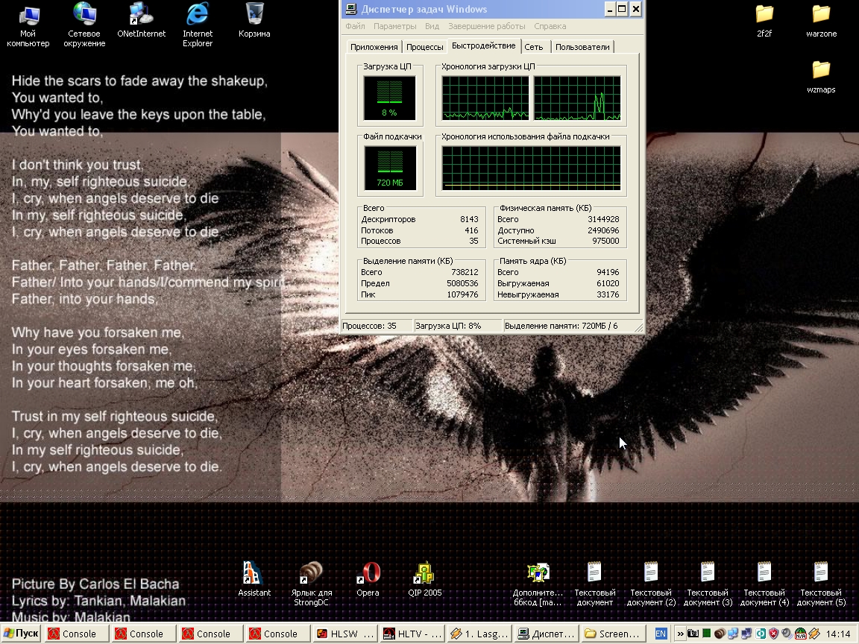Click the Дескрипторов value 8143

469,219
